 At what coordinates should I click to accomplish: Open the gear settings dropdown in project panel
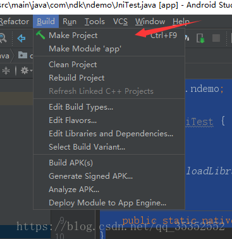(26, 70)
